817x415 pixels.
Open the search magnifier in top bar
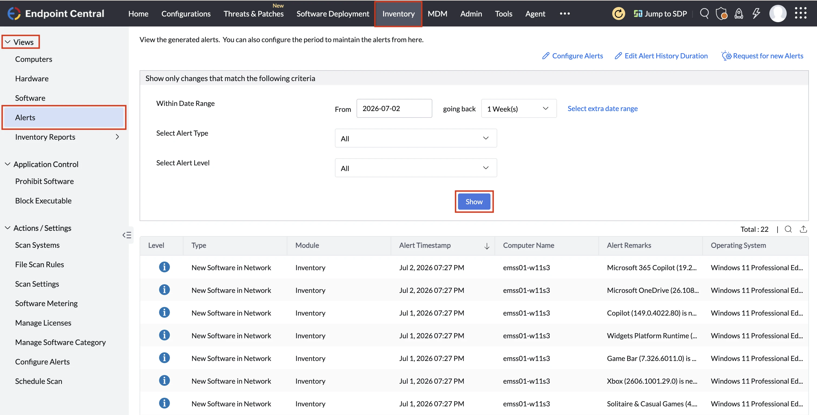pos(704,14)
